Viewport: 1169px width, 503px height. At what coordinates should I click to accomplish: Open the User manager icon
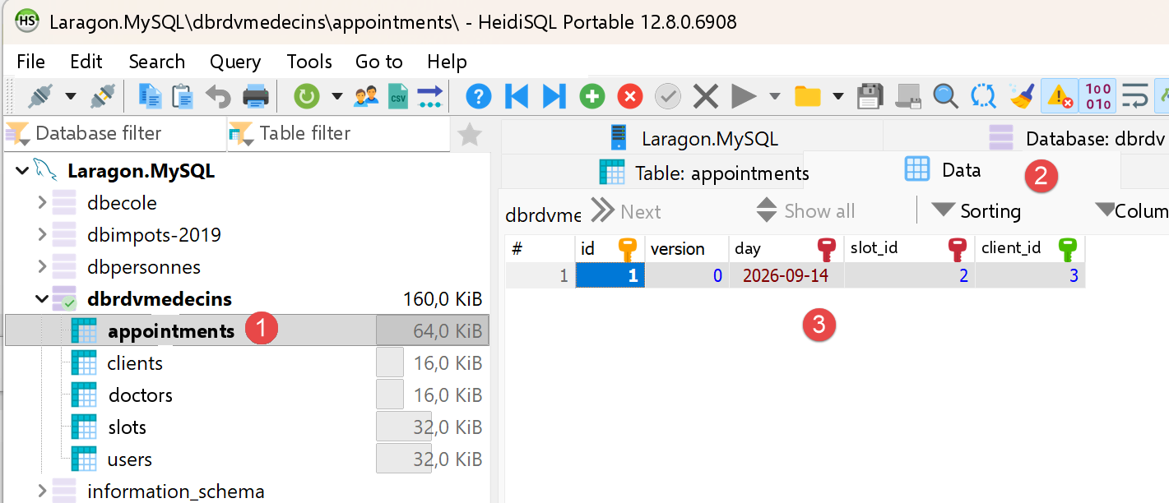pyautogui.click(x=366, y=97)
